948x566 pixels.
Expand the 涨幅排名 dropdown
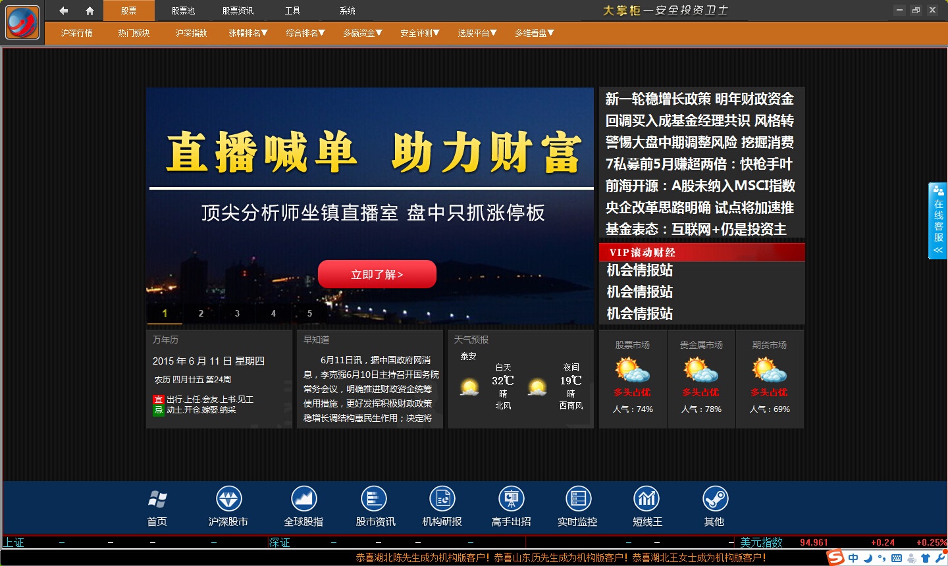click(248, 33)
